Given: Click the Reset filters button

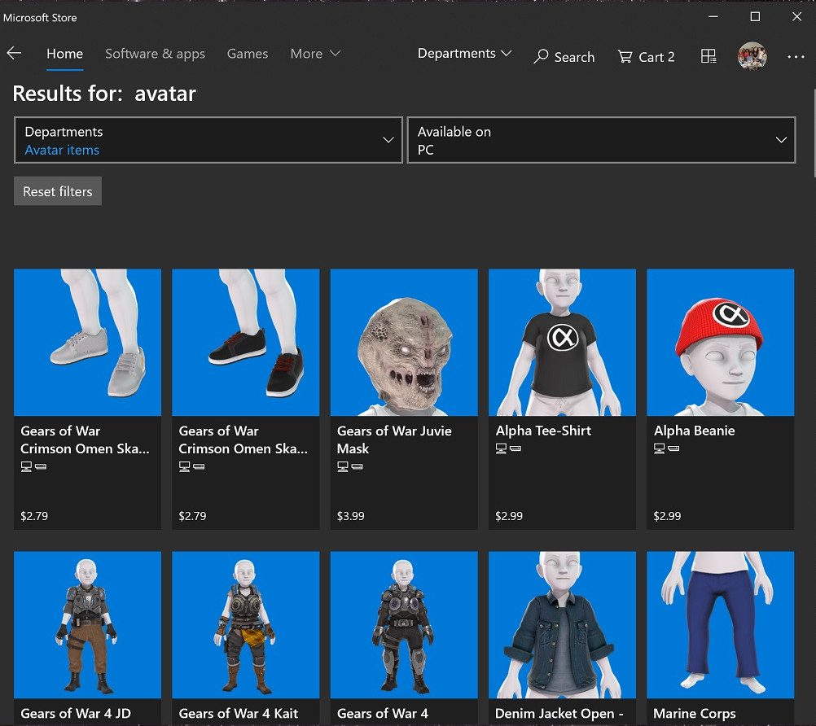Looking at the screenshot, I should [58, 191].
